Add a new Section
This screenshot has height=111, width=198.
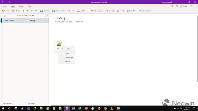point(8,103)
